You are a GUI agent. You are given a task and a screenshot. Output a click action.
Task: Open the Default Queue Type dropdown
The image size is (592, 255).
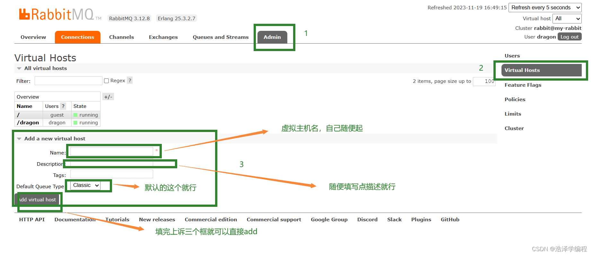point(85,185)
